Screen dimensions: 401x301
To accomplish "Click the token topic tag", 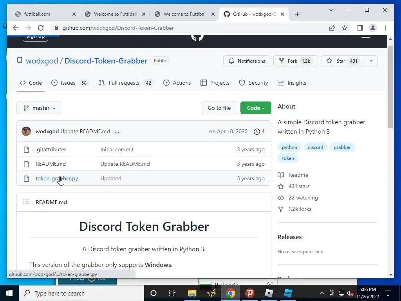I will 288,158.
